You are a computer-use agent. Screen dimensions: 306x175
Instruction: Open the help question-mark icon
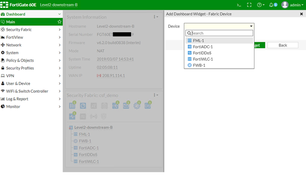(x=260, y=5)
